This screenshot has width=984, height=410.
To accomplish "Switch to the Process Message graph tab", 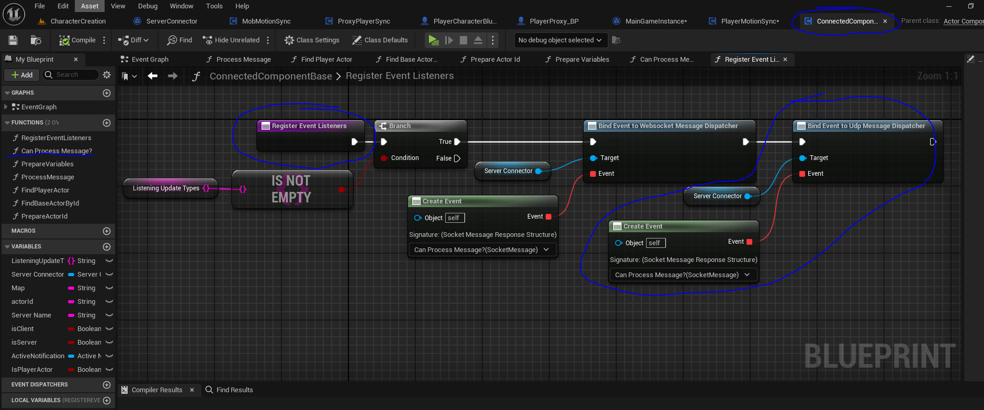I will point(239,60).
